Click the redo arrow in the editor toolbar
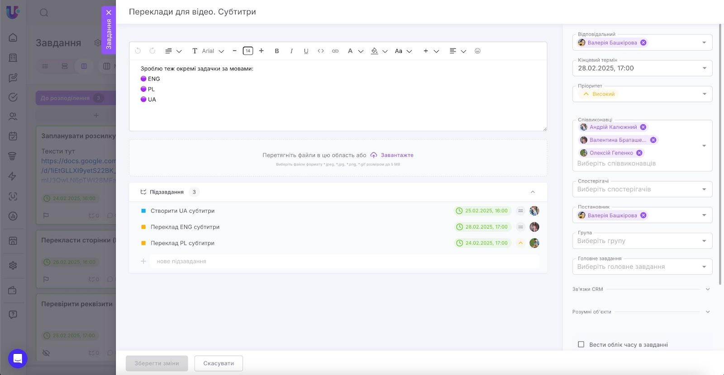 coord(152,51)
